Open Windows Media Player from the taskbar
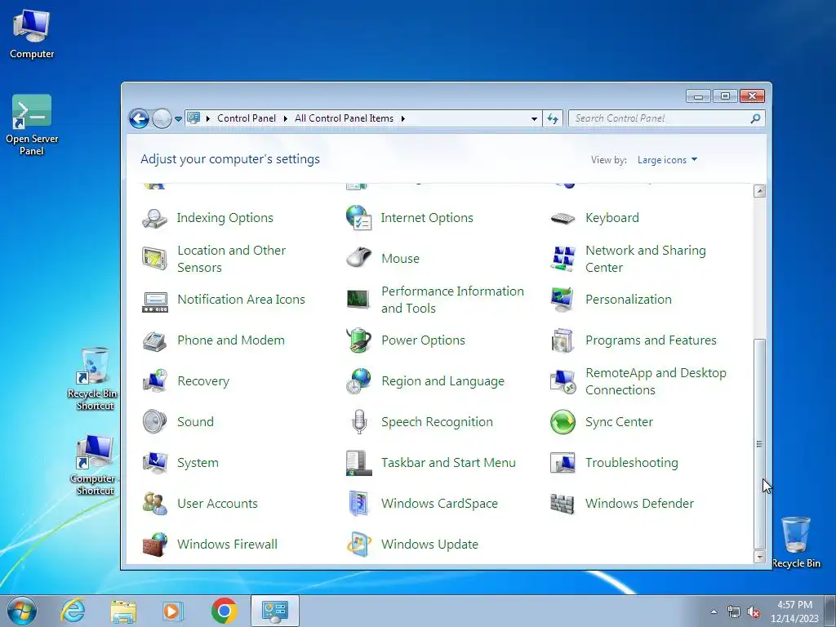 pos(173,611)
